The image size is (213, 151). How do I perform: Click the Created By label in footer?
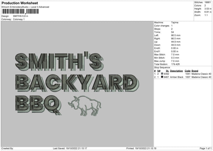pyautogui.click(x=7, y=148)
